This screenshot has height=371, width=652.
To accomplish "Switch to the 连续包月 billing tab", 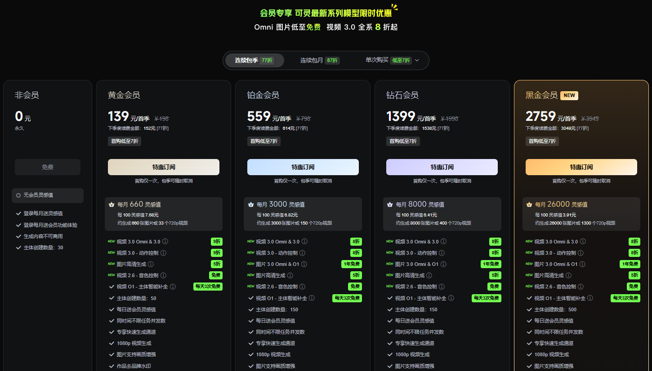I will pos(319,60).
